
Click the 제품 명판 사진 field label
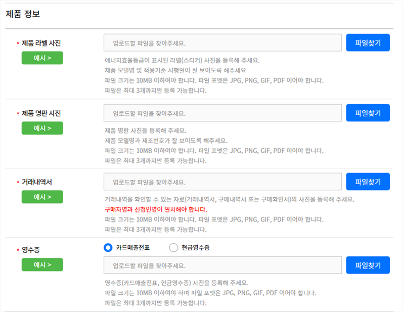pyautogui.click(x=41, y=113)
